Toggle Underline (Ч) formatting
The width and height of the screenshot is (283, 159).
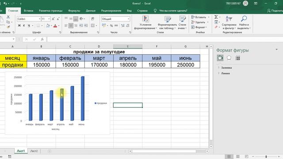pyautogui.click(x=29, y=26)
